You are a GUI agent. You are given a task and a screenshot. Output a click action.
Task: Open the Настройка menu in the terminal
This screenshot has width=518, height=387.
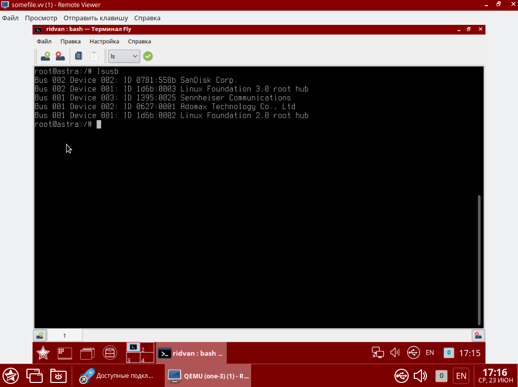coord(104,42)
